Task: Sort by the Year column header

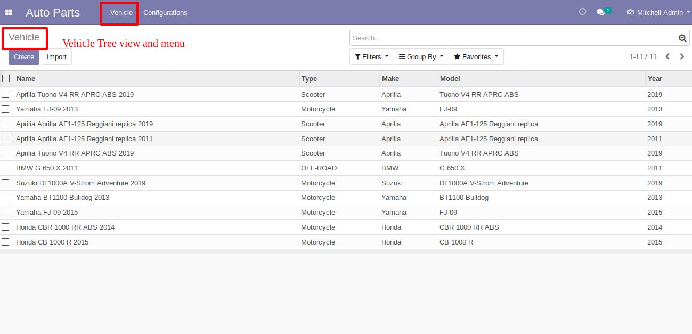Action: point(668,78)
